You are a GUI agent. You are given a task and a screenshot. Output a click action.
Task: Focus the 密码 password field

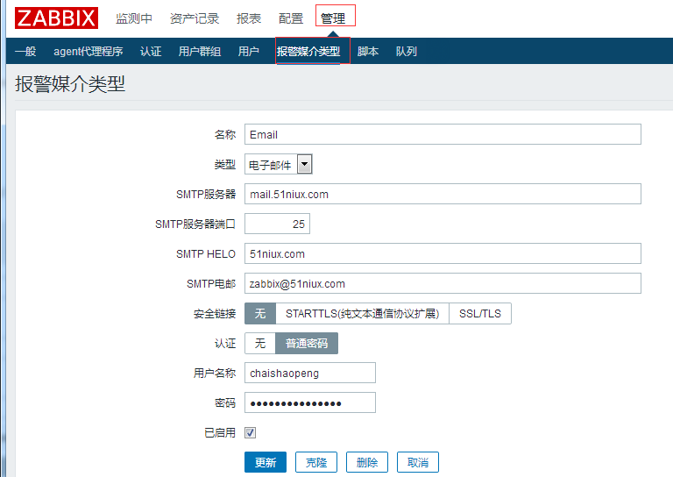click(x=309, y=402)
